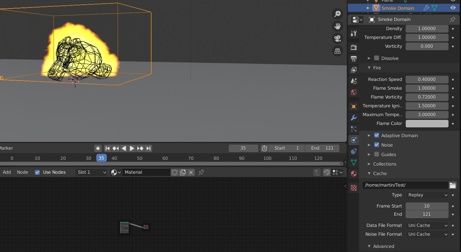Hide the Smoke Domain with the eye toggle
The height and width of the screenshot is (252, 461).
click(453, 8)
